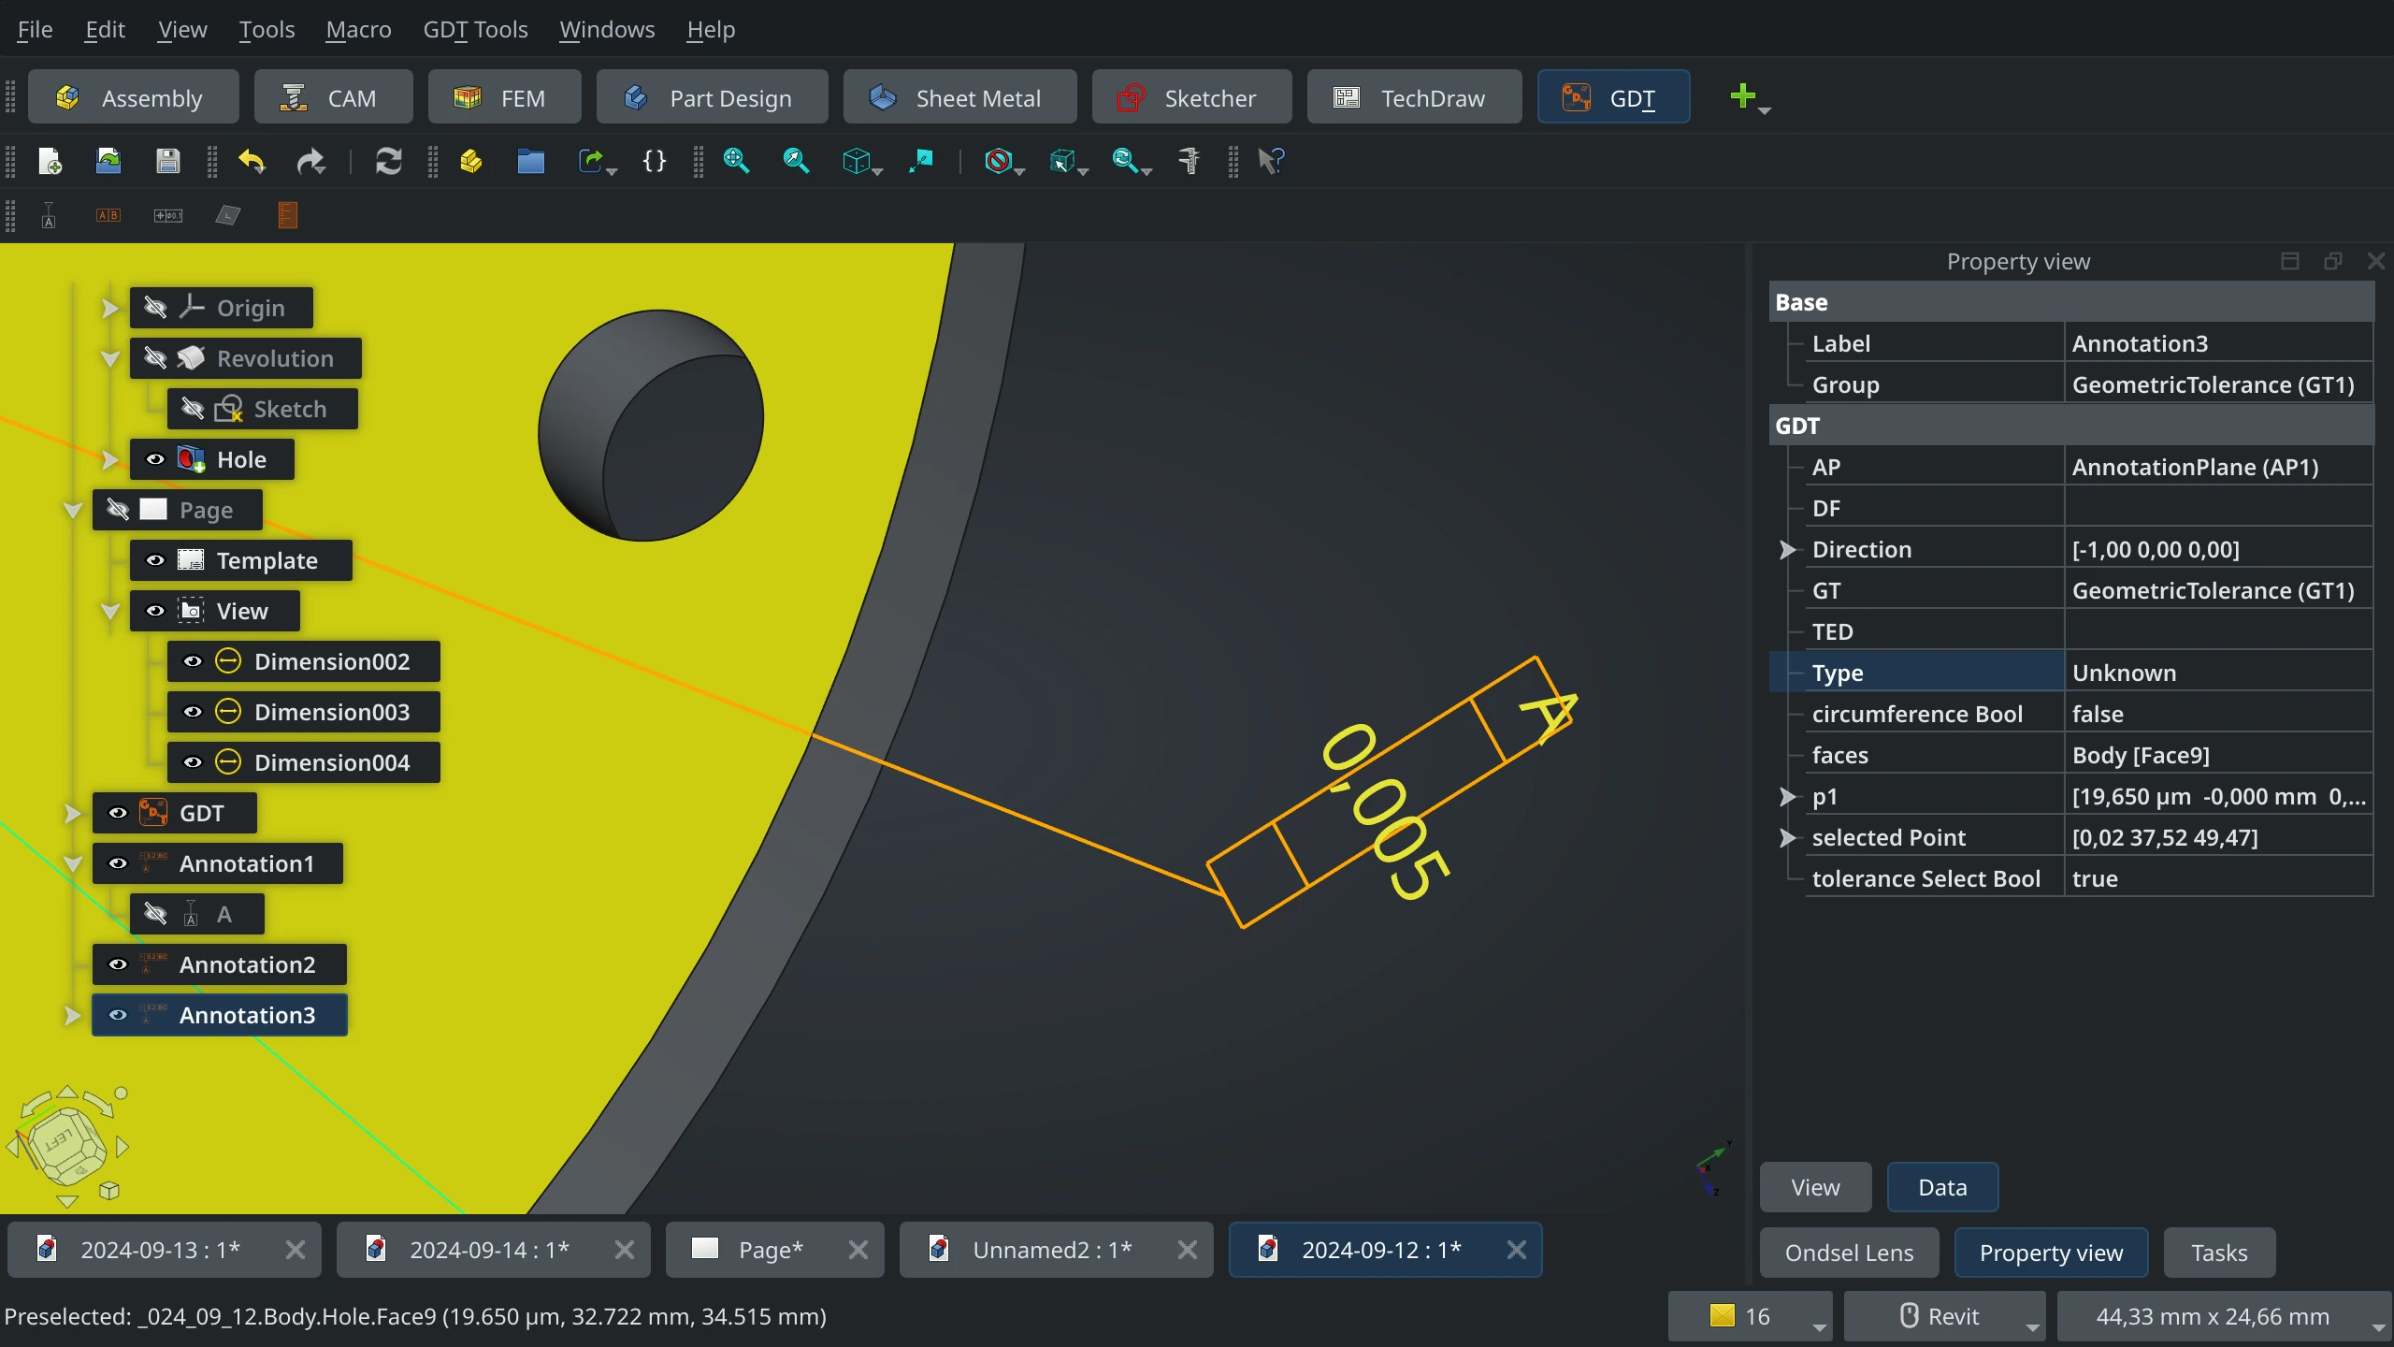The width and height of the screenshot is (2394, 1347).
Task: Close the 2024-09-14 document tab
Action: tap(625, 1250)
